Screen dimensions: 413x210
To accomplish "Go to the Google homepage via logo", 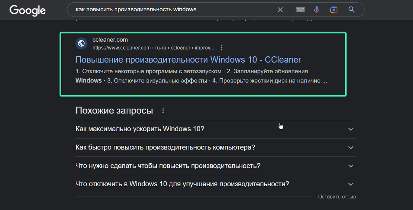I will (x=28, y=10).
